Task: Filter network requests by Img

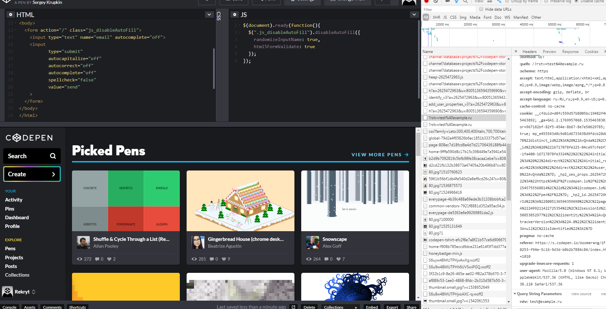Action: pos(463,17)
